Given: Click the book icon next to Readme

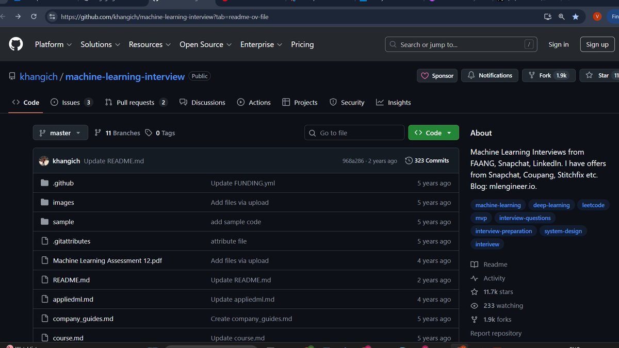Looking at the screenshot, I should [475, 264].
